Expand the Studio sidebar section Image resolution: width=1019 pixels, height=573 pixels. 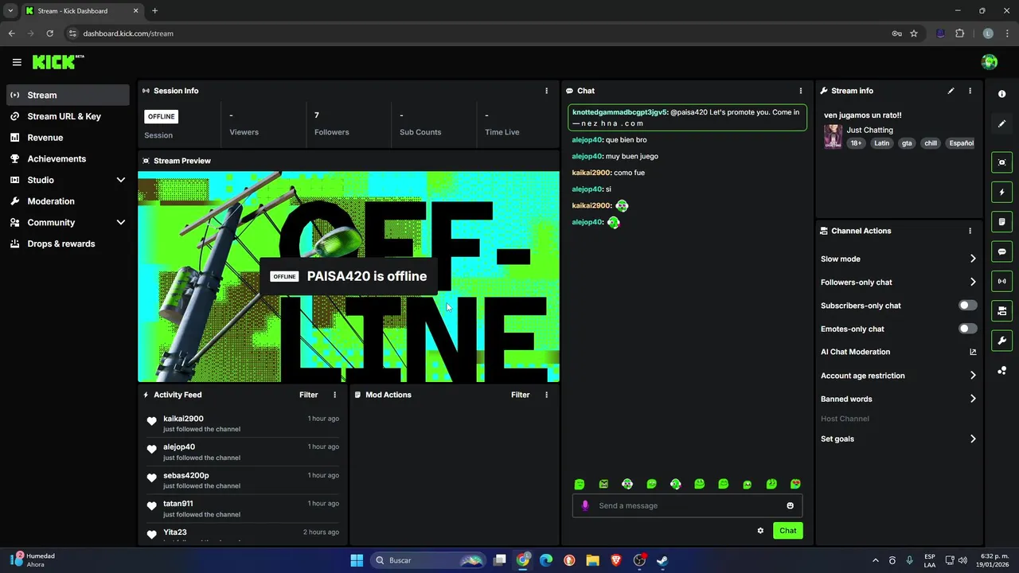point(121,180)
